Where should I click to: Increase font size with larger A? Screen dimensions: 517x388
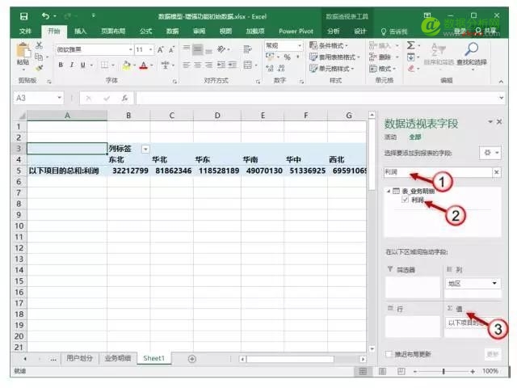[x=161, y=50]
